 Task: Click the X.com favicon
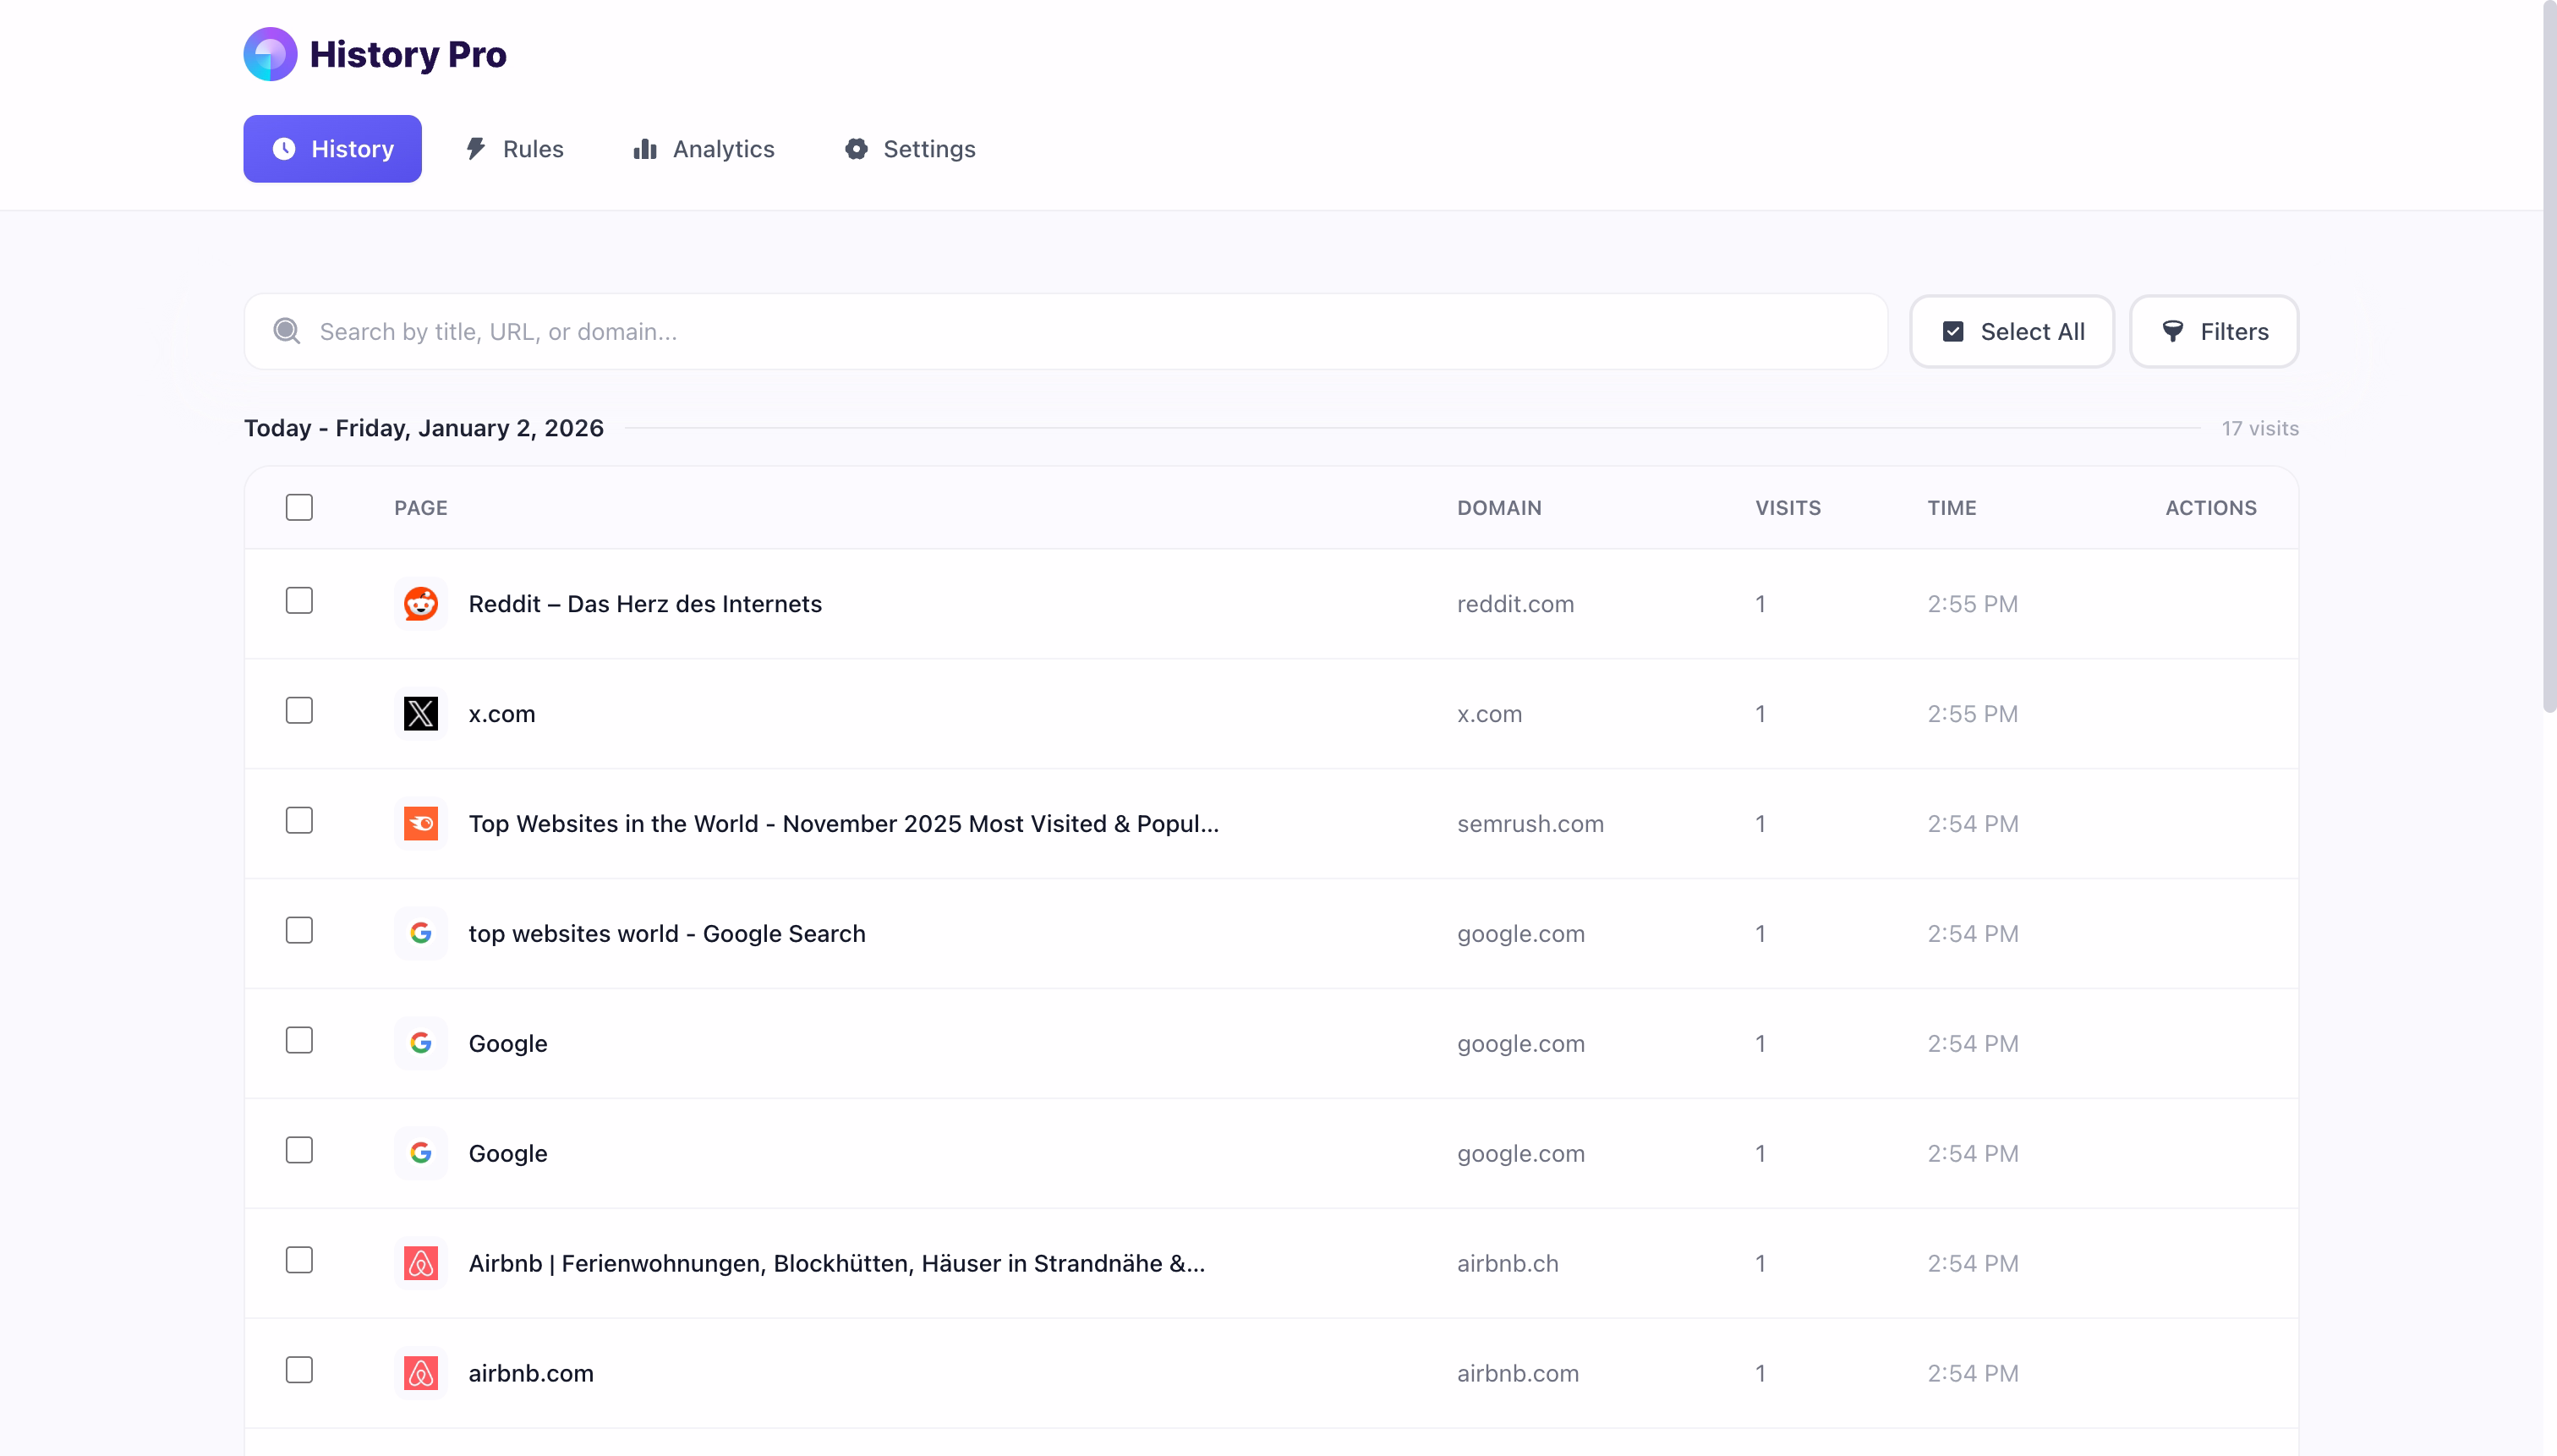pyautogui.click(x=421, y=713)
